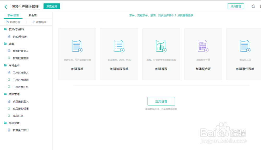This screenshot has height=150, width=261.
Task: Click the 新建分组 add-group icon
Action: point(7,22)
